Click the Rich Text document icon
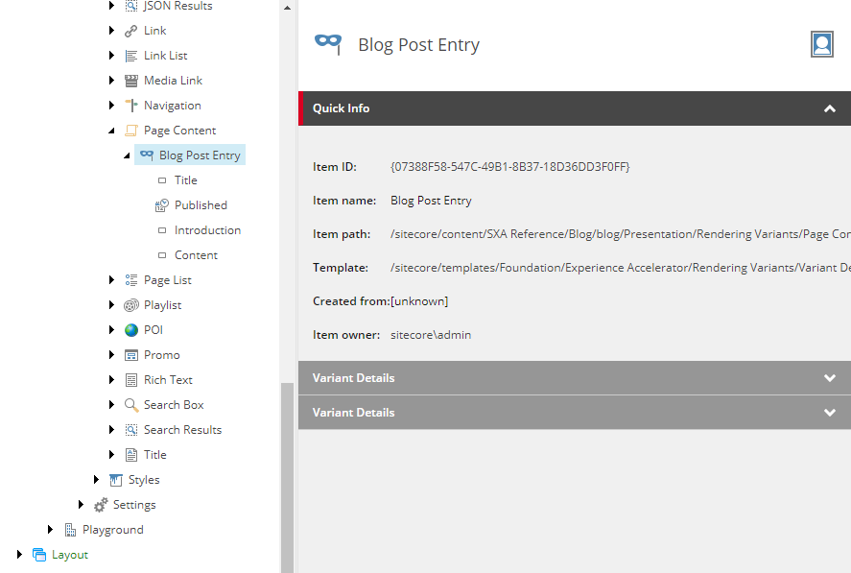The image size is (851, 573). tap(130, 380)
